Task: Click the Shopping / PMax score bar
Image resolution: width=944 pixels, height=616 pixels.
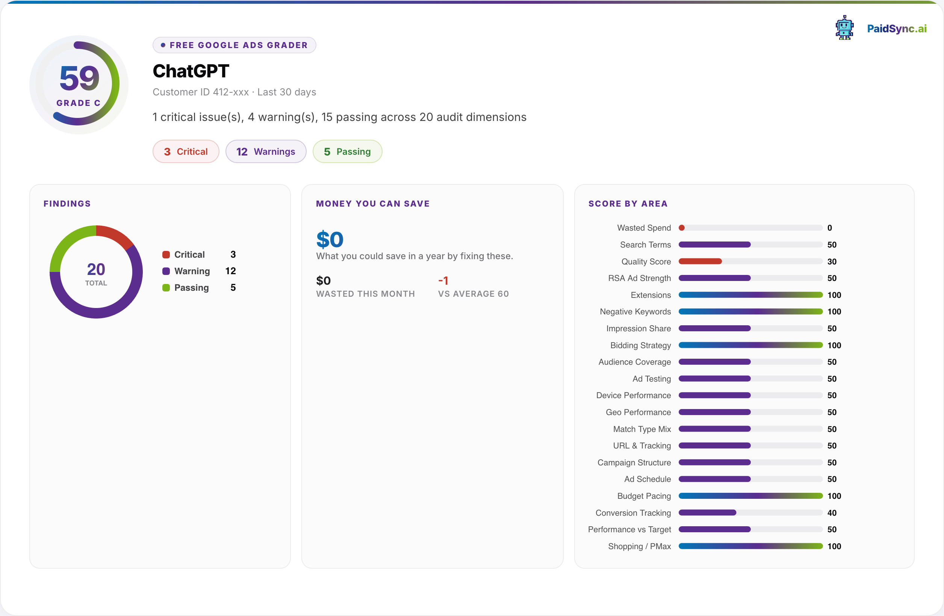Action: 750,546
